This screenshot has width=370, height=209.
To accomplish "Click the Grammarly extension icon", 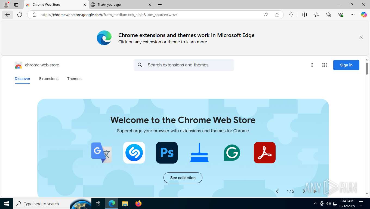I will pyautogui.click(x=232, y=153).
